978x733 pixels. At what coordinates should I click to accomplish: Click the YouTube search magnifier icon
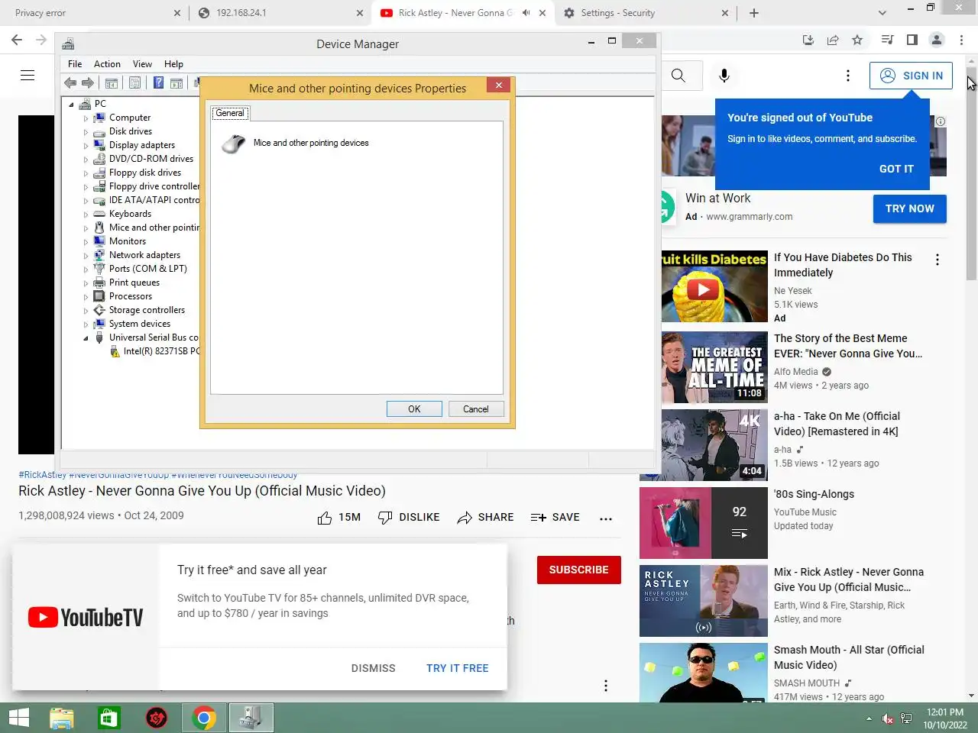[x=678, y=76]
